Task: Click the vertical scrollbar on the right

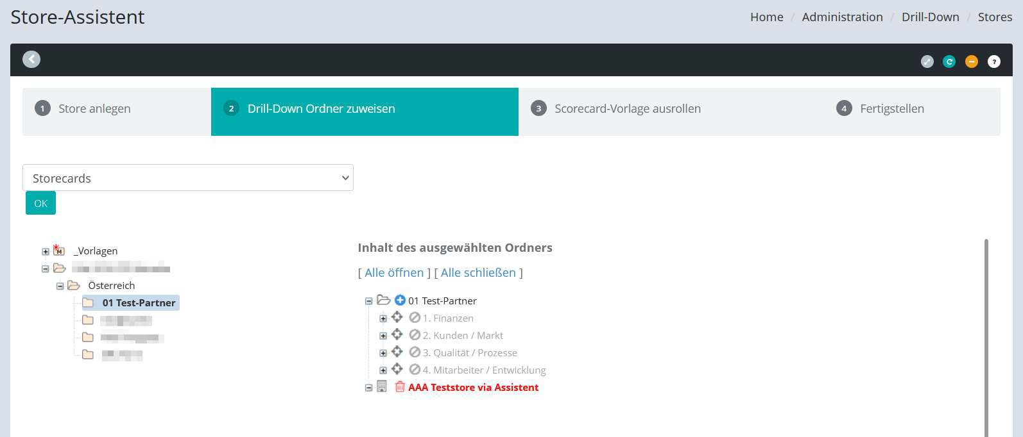Action: point(986,333)
